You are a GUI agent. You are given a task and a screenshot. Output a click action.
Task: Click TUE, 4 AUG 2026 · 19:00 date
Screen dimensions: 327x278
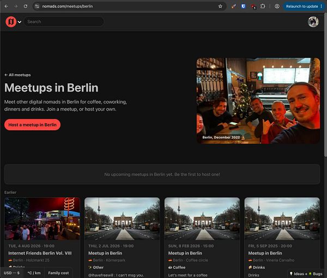click(31, 246)
